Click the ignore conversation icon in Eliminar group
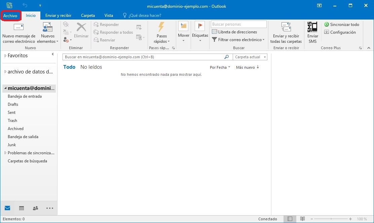Viewport: 374px width, 223px height. (x=66, y=24)
